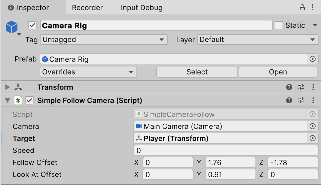Click the Target field object picker circle

[x=313, y=138]
